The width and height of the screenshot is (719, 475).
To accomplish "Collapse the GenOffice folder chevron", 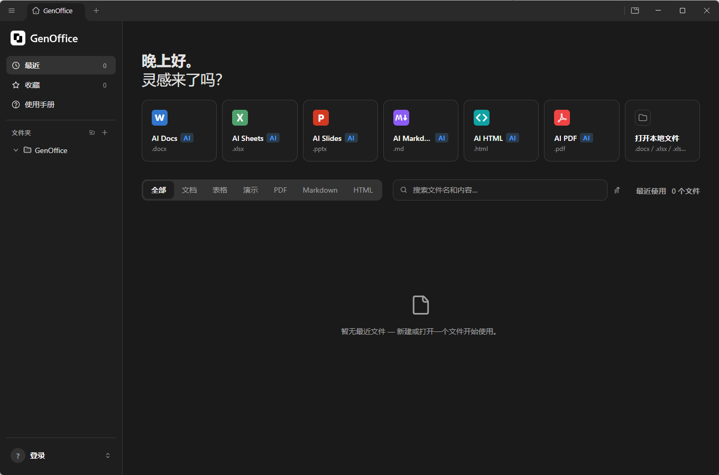I will 16,150.
